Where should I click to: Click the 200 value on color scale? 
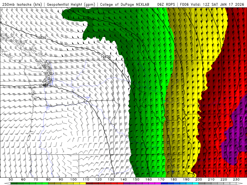199,179
